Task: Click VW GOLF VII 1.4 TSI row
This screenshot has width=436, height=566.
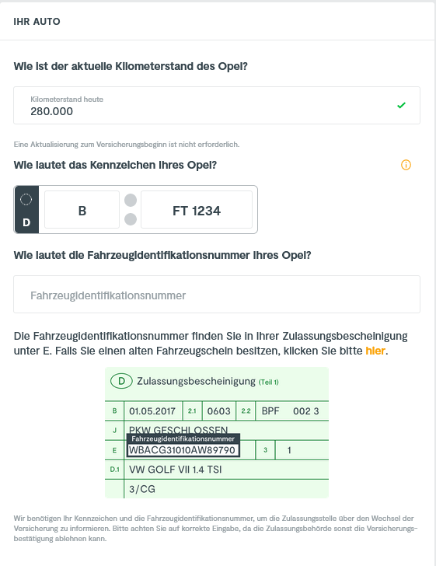Action: point(176,470)
